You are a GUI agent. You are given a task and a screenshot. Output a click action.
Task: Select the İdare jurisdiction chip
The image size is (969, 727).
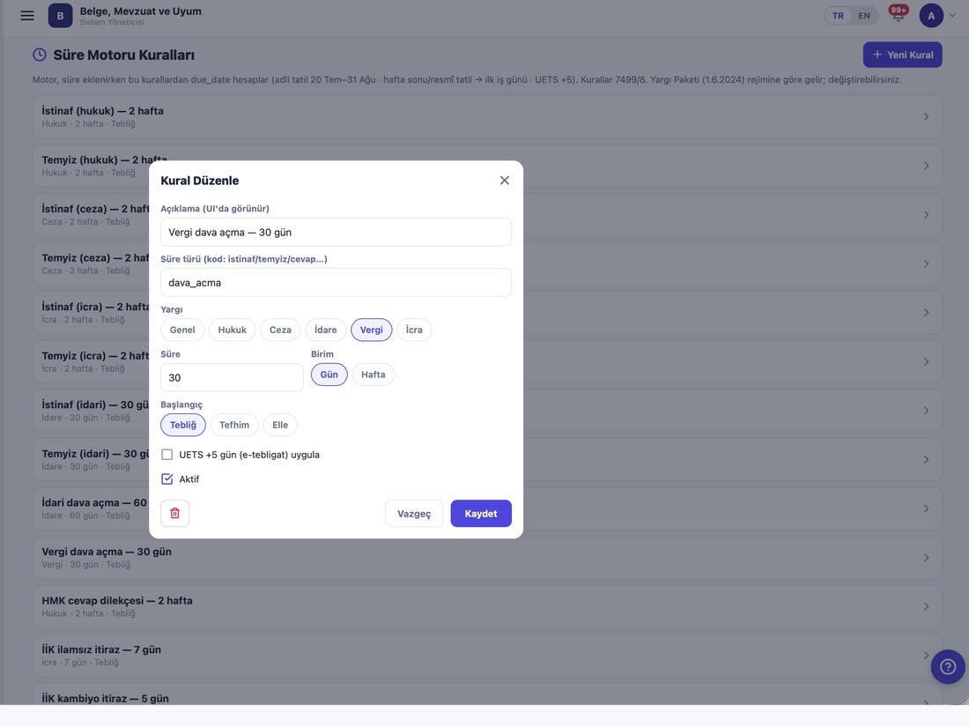326,330
